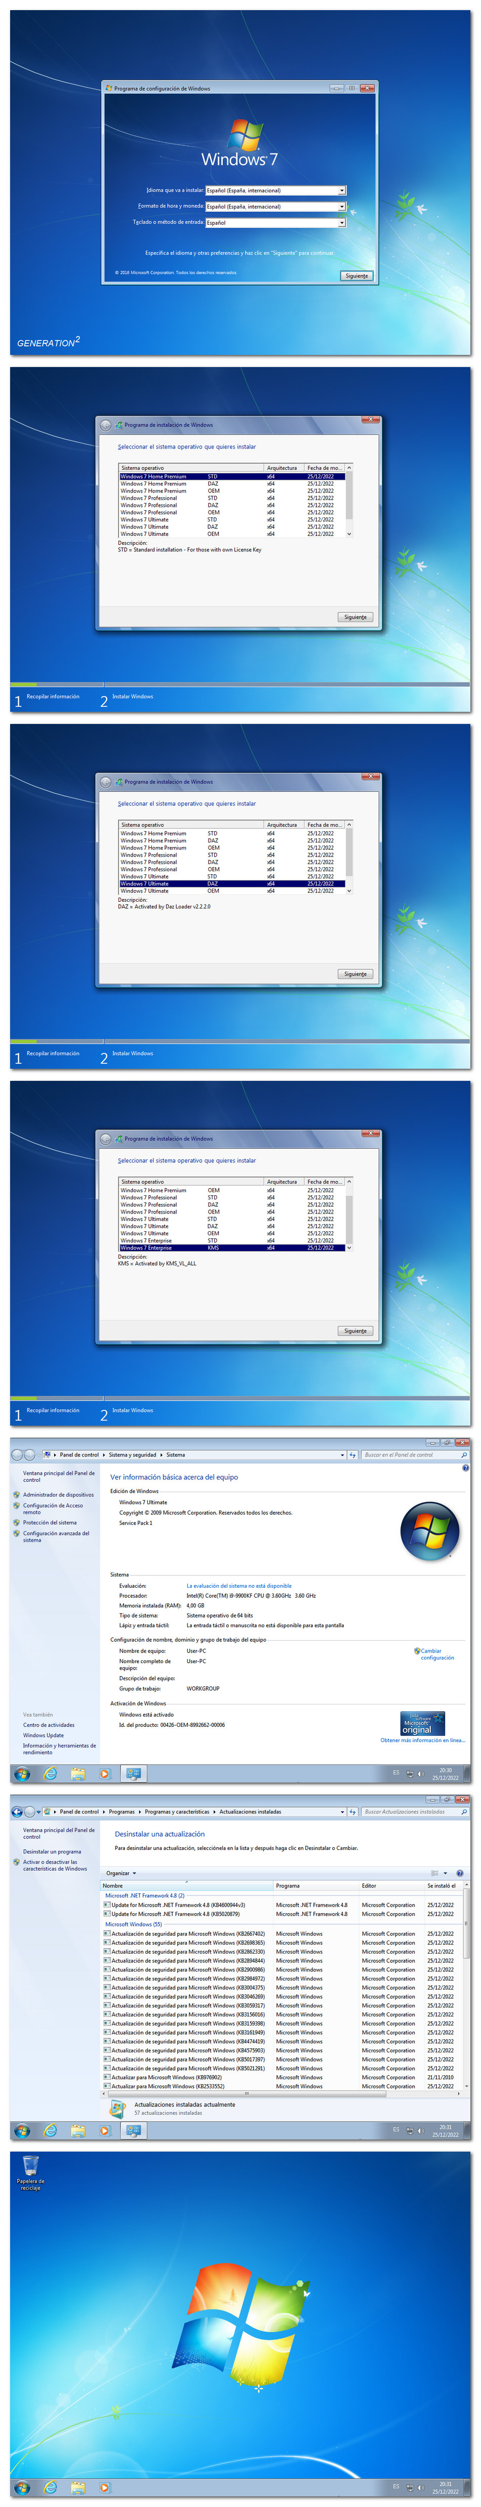
Task: Open the 'Organizar' dropdown menu
Action: [121, 1874]
